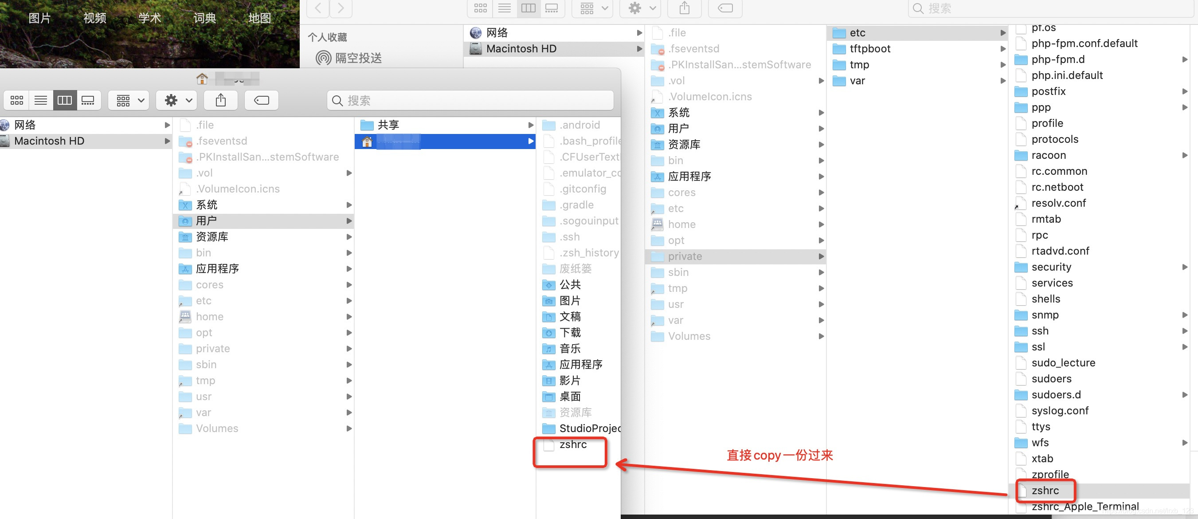The height and width of the screenshot is (519, 1198).
Task: Click the column view icon in toolbar
Action: coord(63,100)
